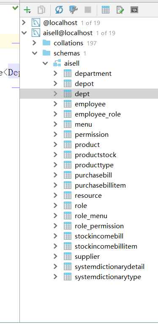
Task: Select the supplier table
Action: tap(87, 257)
